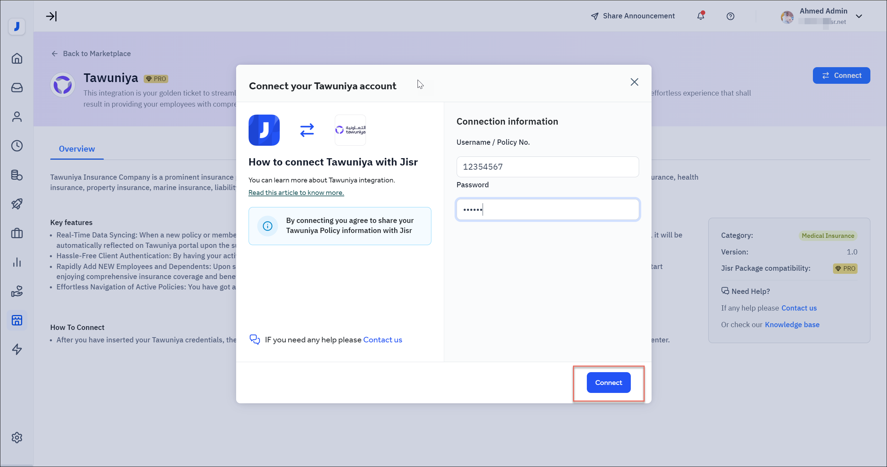The image size is (887, 467).
Task: Open the Inbox tray icon
Action: (17, 88)
